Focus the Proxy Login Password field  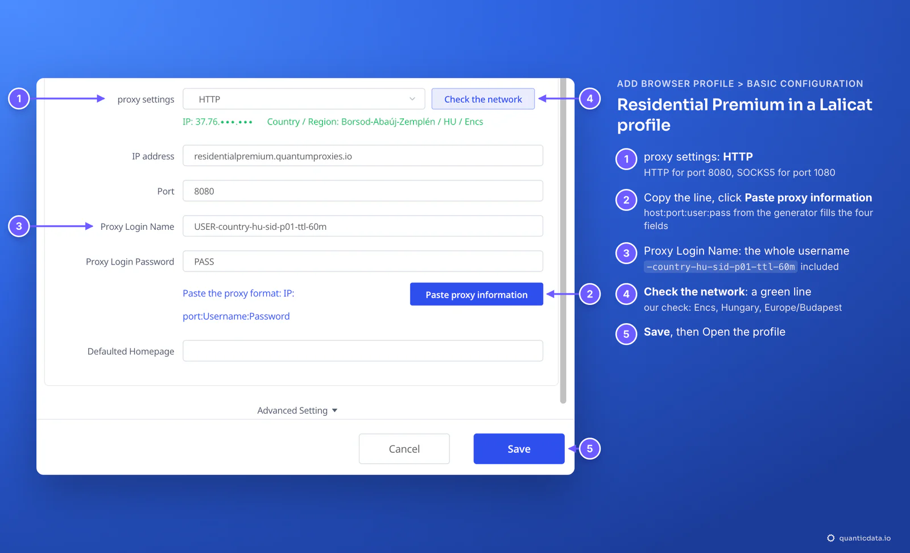coord(363,262)
